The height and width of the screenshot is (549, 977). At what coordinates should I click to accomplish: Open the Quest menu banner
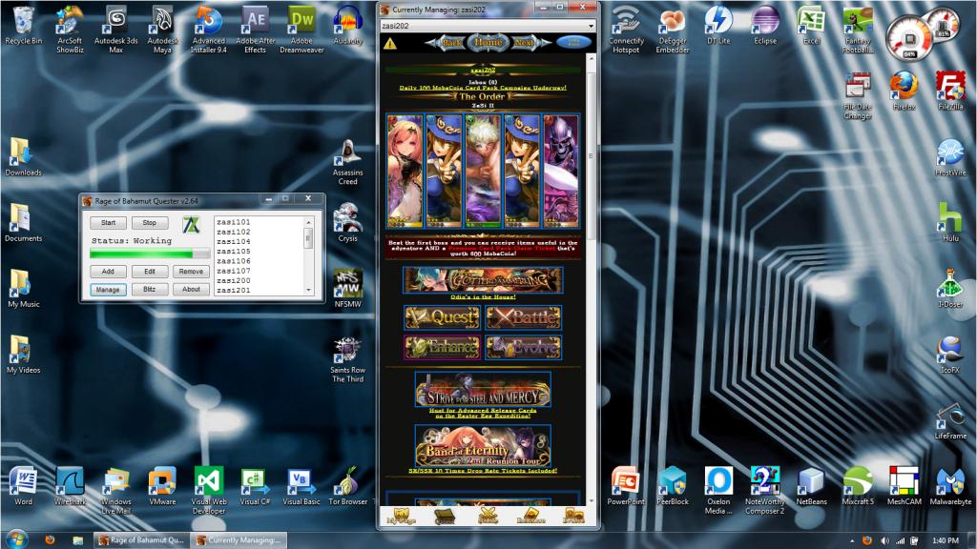pyautogui.click(x=443, y=317)
